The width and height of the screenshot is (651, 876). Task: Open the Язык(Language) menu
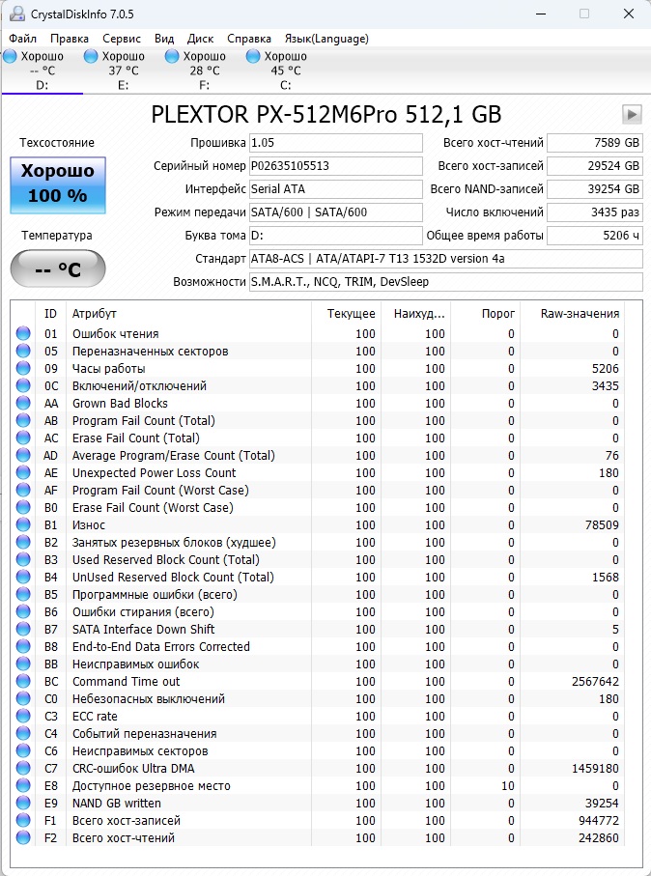pyautogui.click(x=326, y=39)
